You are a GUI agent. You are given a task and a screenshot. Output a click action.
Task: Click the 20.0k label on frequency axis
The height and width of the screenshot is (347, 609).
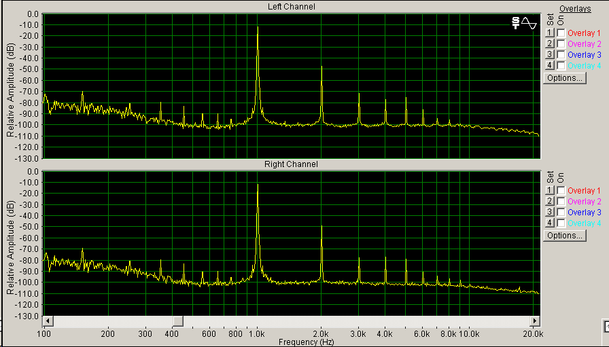(x=533, y=334)
